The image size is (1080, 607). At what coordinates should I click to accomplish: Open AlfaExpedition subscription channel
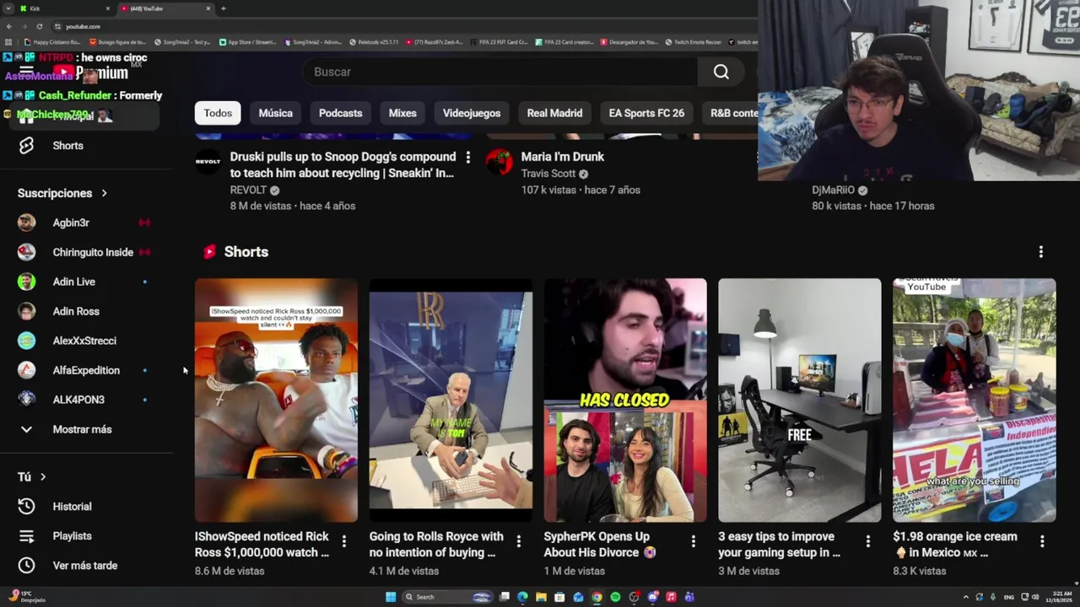pyautogui.click(x=86, y=370)
